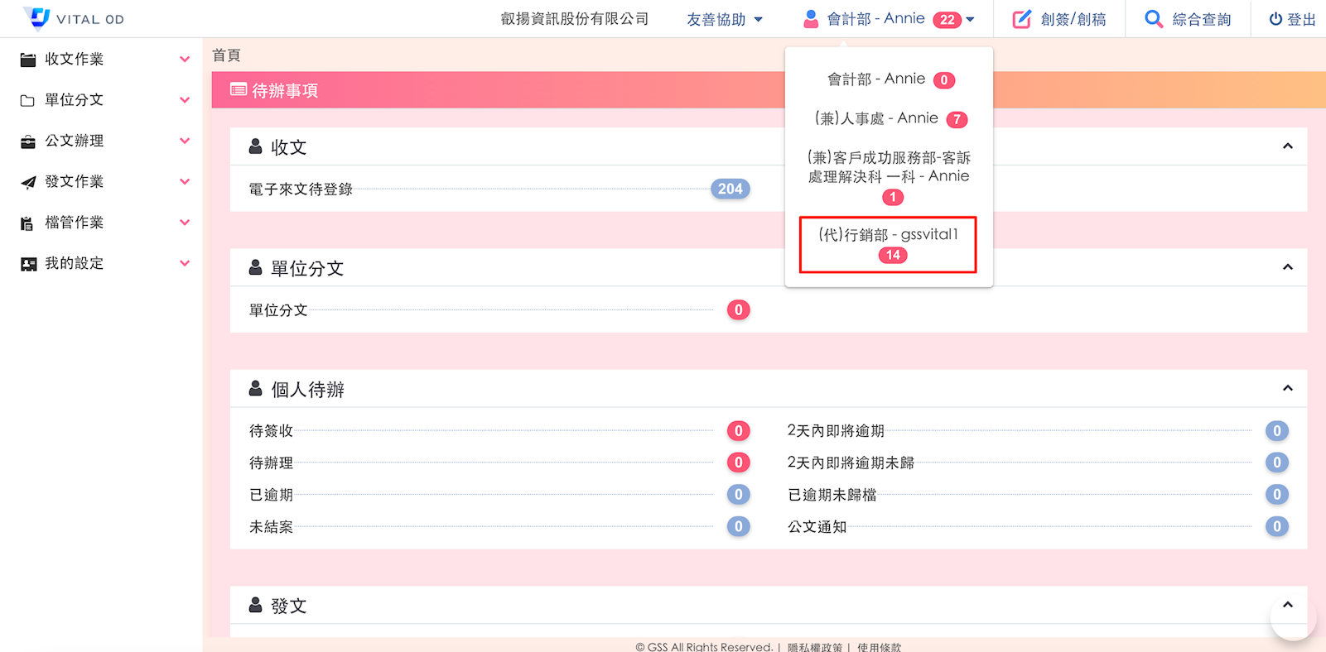This screenshot has height=652, width=1326.
Task: Toggle the 會計部 - Annie account dropdown
Action: coord(889,19)
